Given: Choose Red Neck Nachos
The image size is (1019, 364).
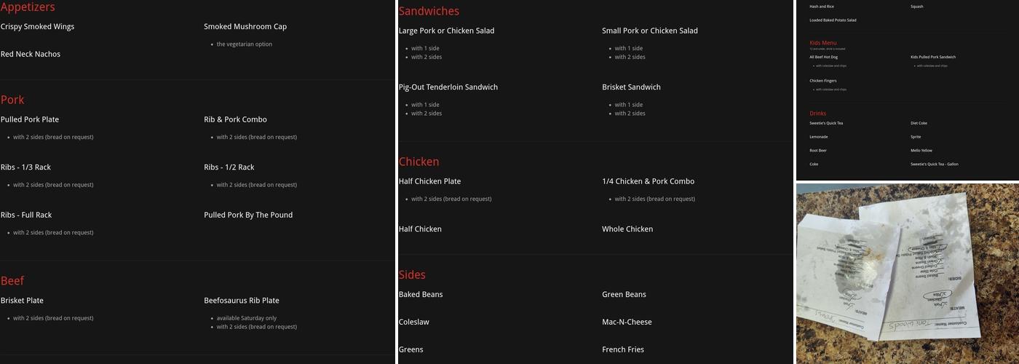Looking at the screenshot, I should [31, 55].
